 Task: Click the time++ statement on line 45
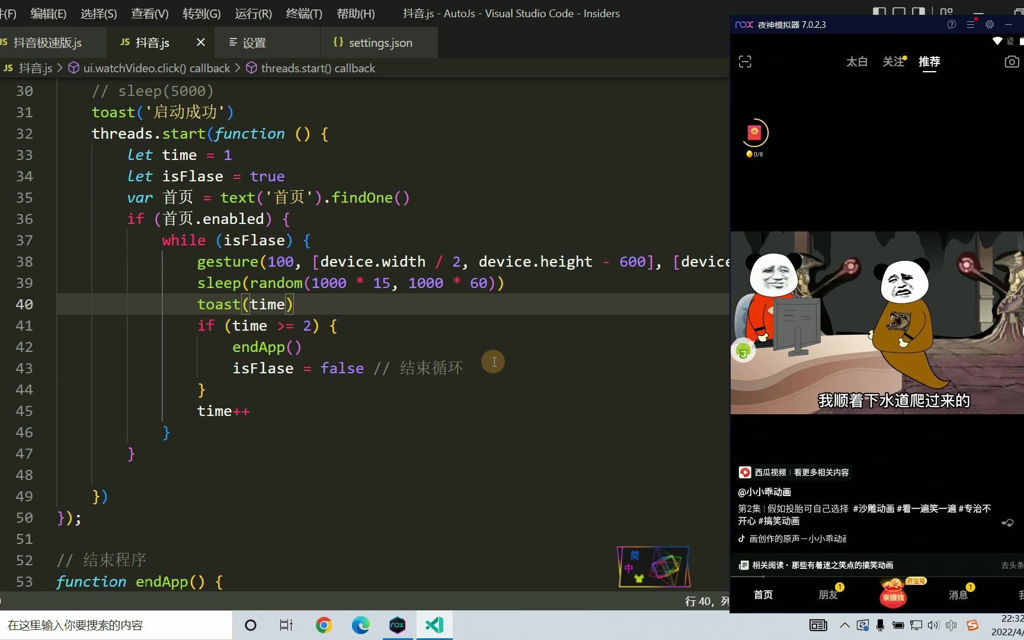click(223, 411)
